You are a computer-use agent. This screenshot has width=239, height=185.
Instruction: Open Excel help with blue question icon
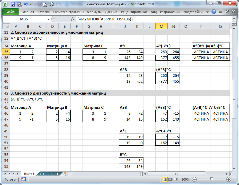pyautogui.click(x=214, y=12)
